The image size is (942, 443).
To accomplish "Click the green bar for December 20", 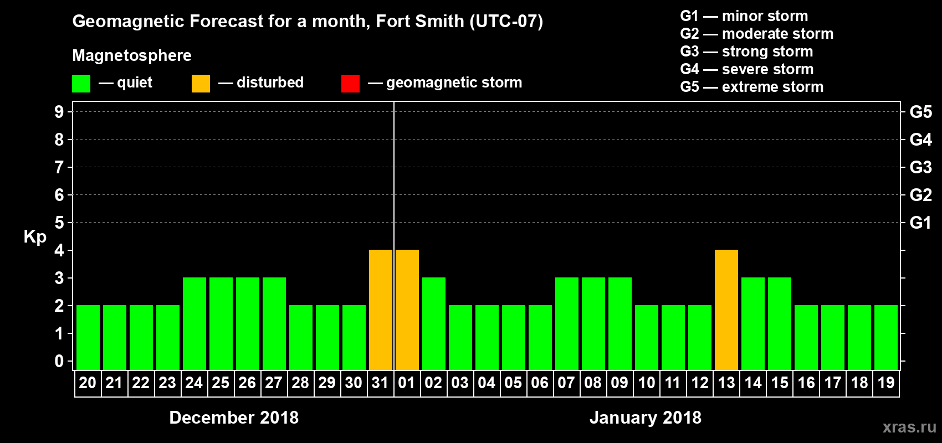I will click(x=88, y=338).
